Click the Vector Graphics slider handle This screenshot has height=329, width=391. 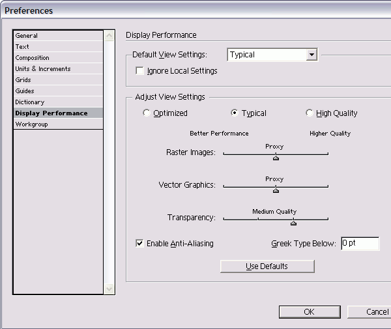click(x=276, y=190)
